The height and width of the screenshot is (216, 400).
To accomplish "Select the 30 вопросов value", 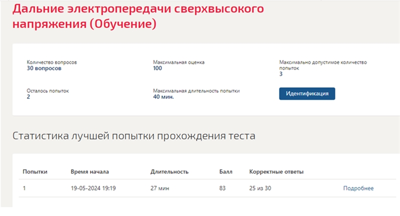I will tap(44, 68).
